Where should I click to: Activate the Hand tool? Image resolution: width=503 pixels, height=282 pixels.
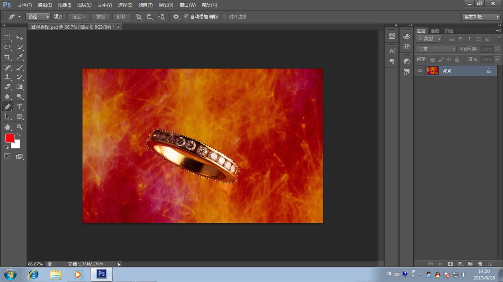click(x=7, y=127)
